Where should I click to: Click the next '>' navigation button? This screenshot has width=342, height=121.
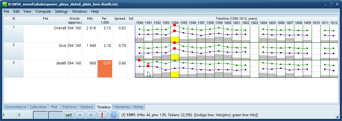point(91,115)
